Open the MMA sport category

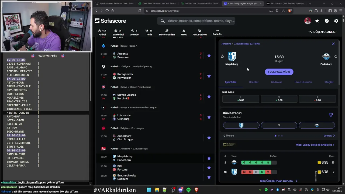click(184, 33)
